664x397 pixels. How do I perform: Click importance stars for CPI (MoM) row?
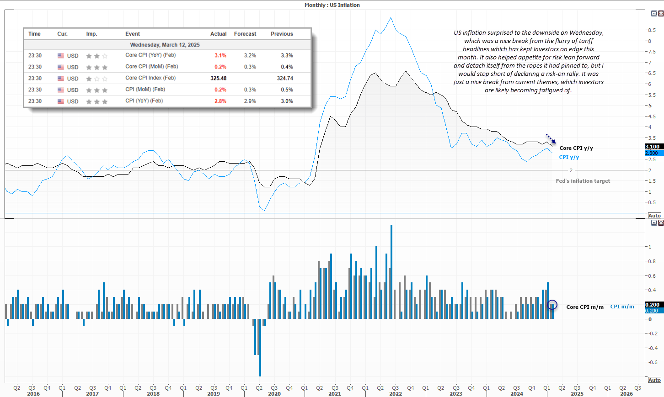point(96,90)
